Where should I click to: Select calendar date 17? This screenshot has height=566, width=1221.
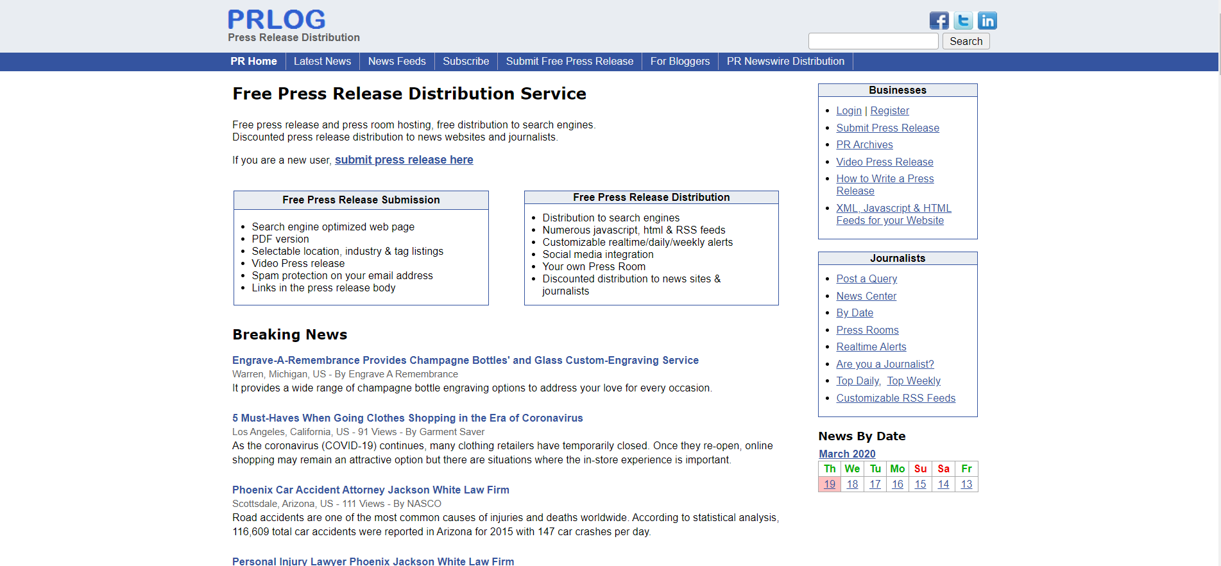click(875, 484)
